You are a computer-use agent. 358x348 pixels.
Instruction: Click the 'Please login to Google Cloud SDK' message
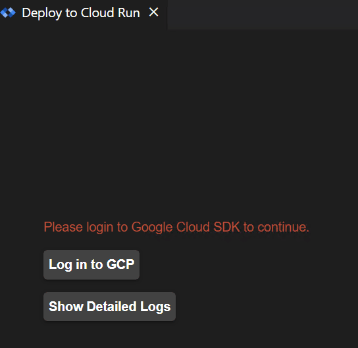[176, 227]
